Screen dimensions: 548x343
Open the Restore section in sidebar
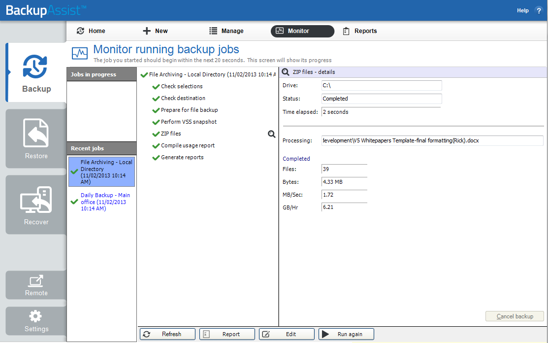pyautogui.click(x=36, y=139)
